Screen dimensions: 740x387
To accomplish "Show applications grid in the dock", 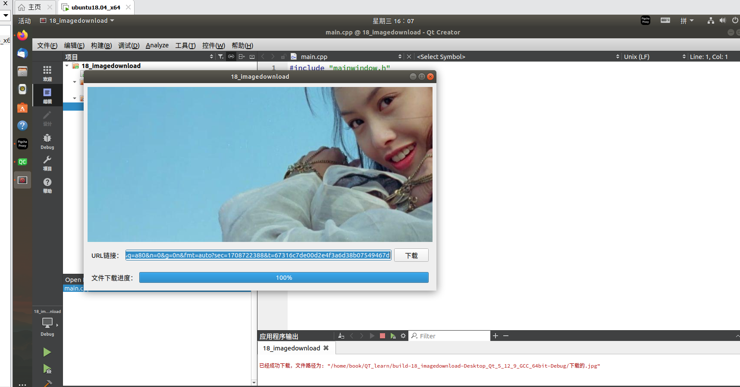I will point(22,384).
